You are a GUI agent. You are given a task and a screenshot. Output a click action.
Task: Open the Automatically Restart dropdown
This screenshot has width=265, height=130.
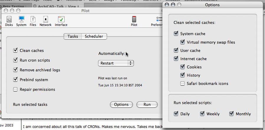116,63
